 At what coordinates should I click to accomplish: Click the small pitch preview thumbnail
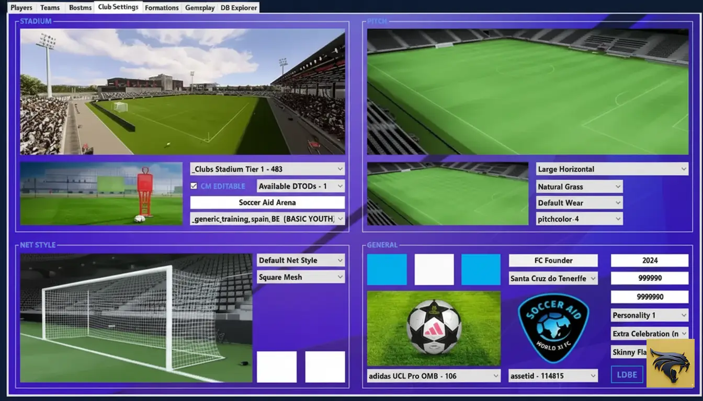pos(447,193)
